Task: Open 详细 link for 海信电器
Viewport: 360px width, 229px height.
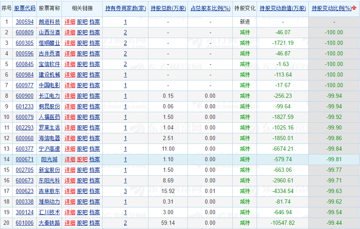Action: (70, 138)
